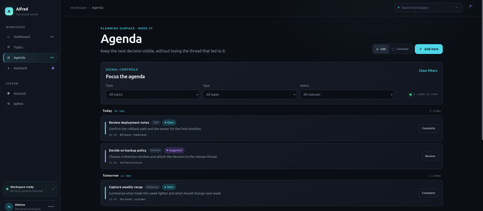Click the Workspace breadcrumb link
This screenshot has height=211, width=483.
click(78, 8)
